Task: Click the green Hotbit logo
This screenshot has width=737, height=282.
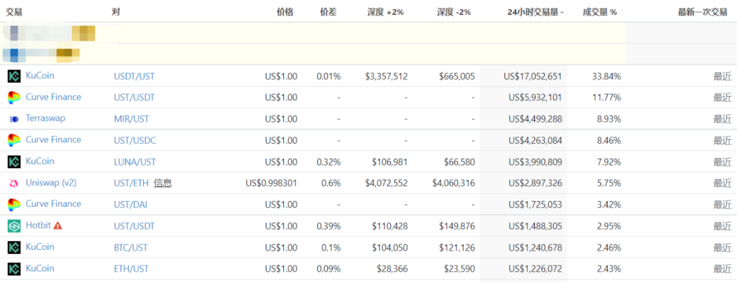Action: pyautogui.click(x=14, y=226)
